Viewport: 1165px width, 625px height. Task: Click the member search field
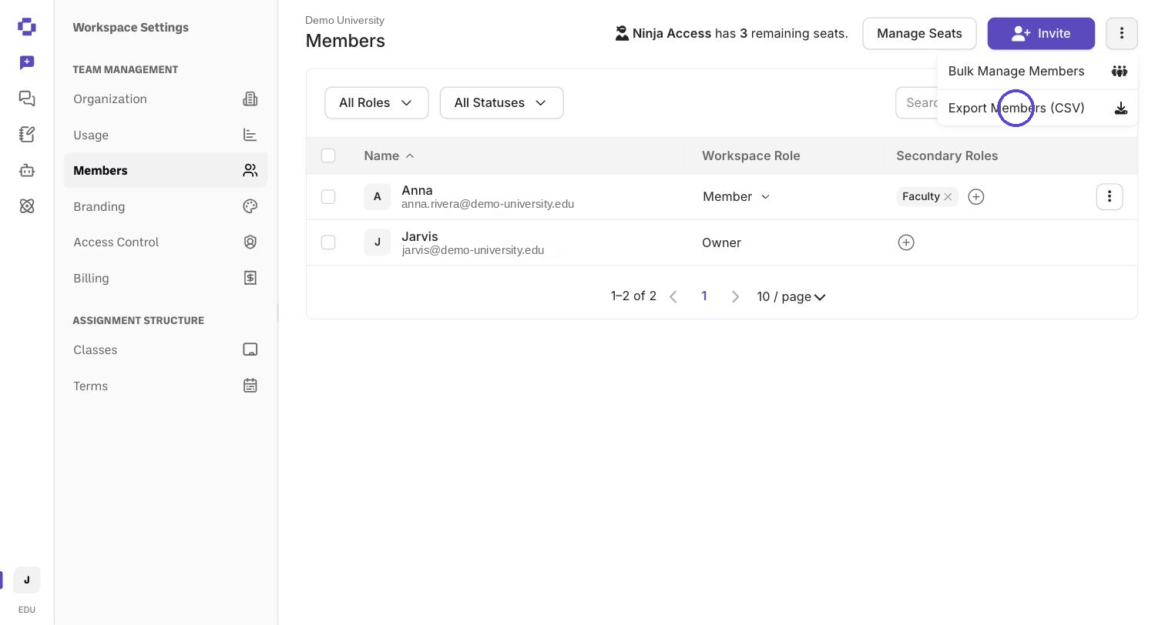click(x=917, y=103)
